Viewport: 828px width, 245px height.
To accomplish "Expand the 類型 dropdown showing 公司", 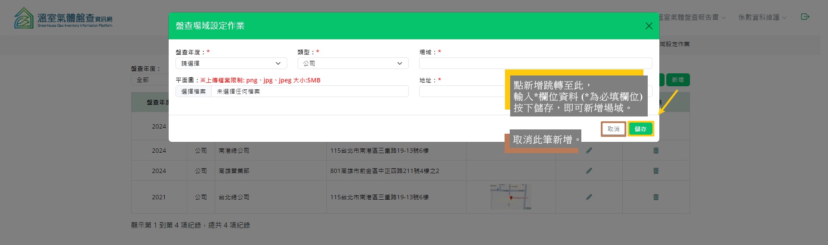I will [x=353, y=63].
